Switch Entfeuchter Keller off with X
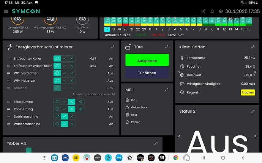 [71, 59]
